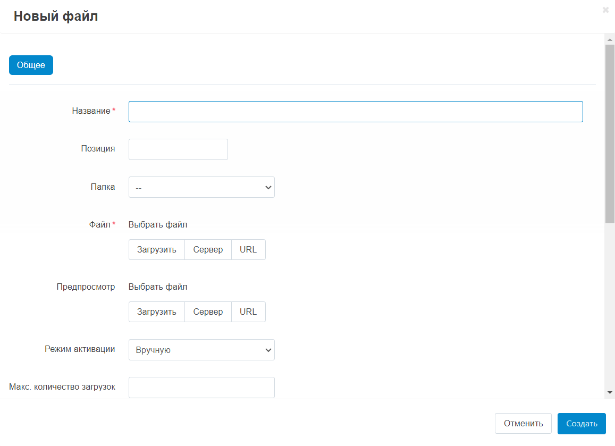Focus the Позиция text field
This screenshot has width=615, height=446.
pyautogui.click(x=178, y=149)
